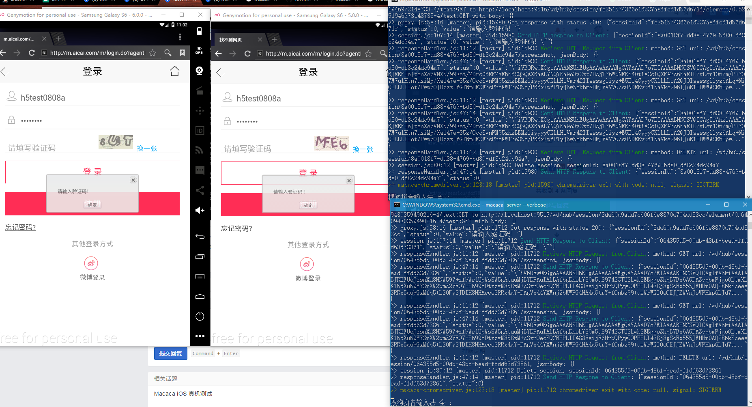
Task: Close the alert dialog in right emulator
Action: [x=349, y=181]
